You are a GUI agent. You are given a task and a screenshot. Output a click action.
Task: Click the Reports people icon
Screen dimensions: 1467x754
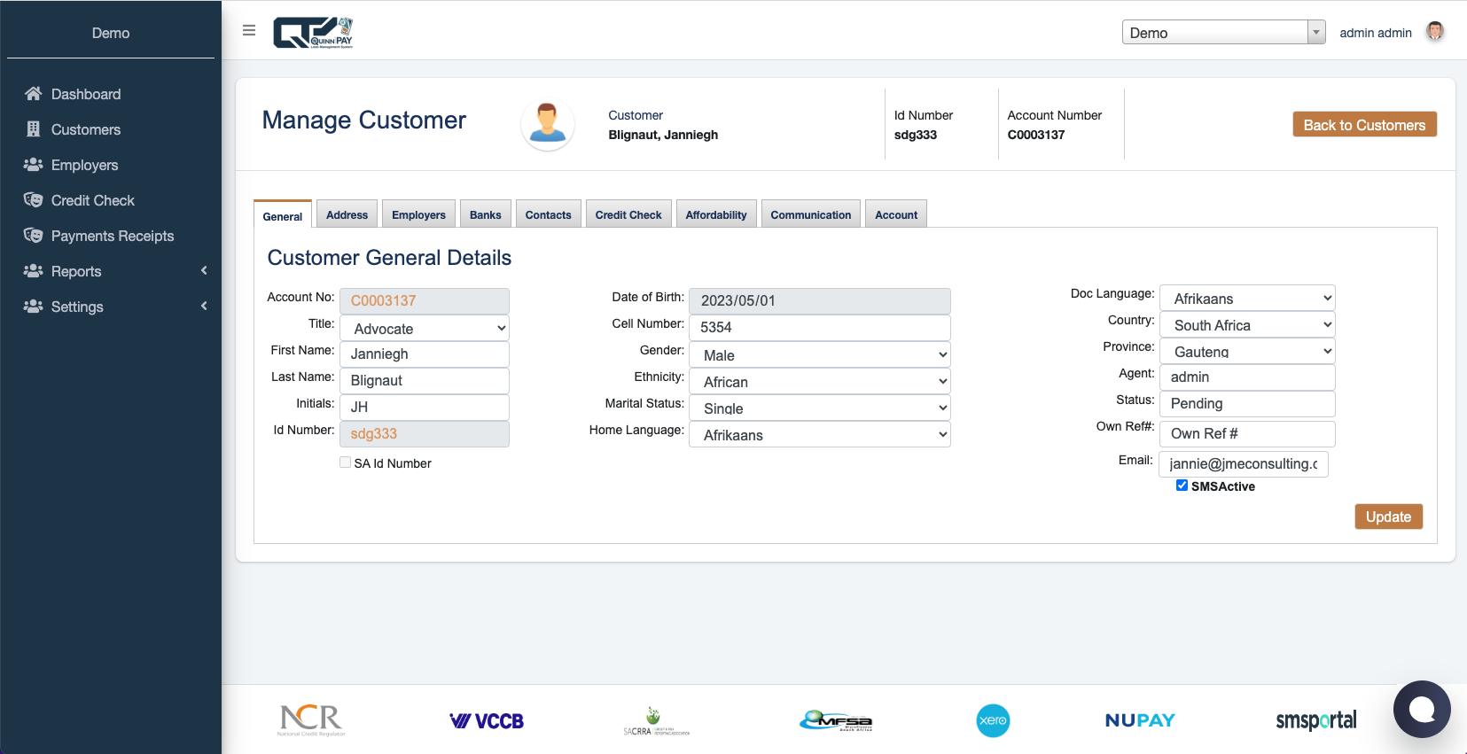click(x=34, y=271)
